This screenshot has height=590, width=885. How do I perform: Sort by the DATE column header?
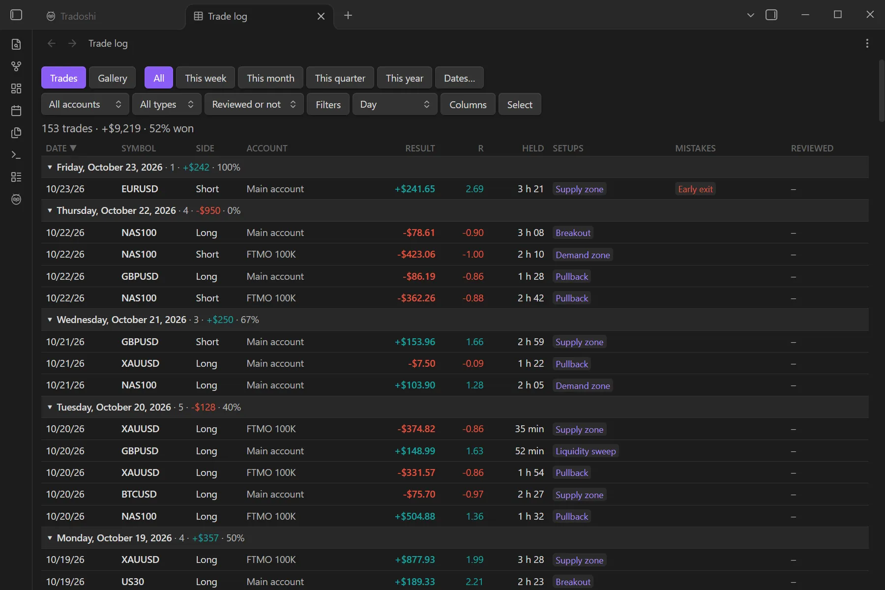(61, 148)
